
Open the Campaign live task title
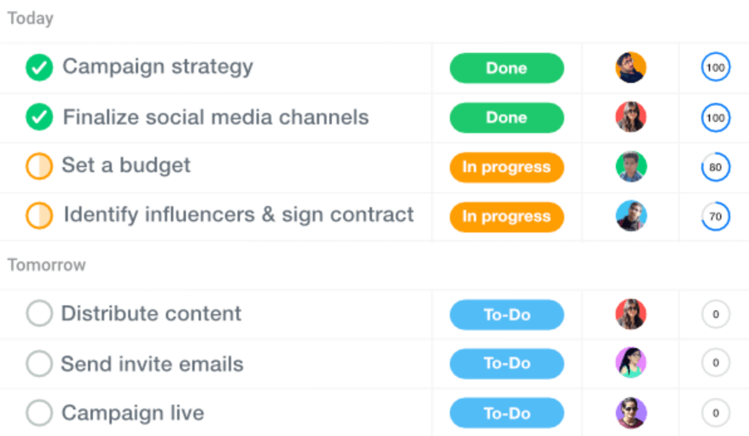pos(133,413)
